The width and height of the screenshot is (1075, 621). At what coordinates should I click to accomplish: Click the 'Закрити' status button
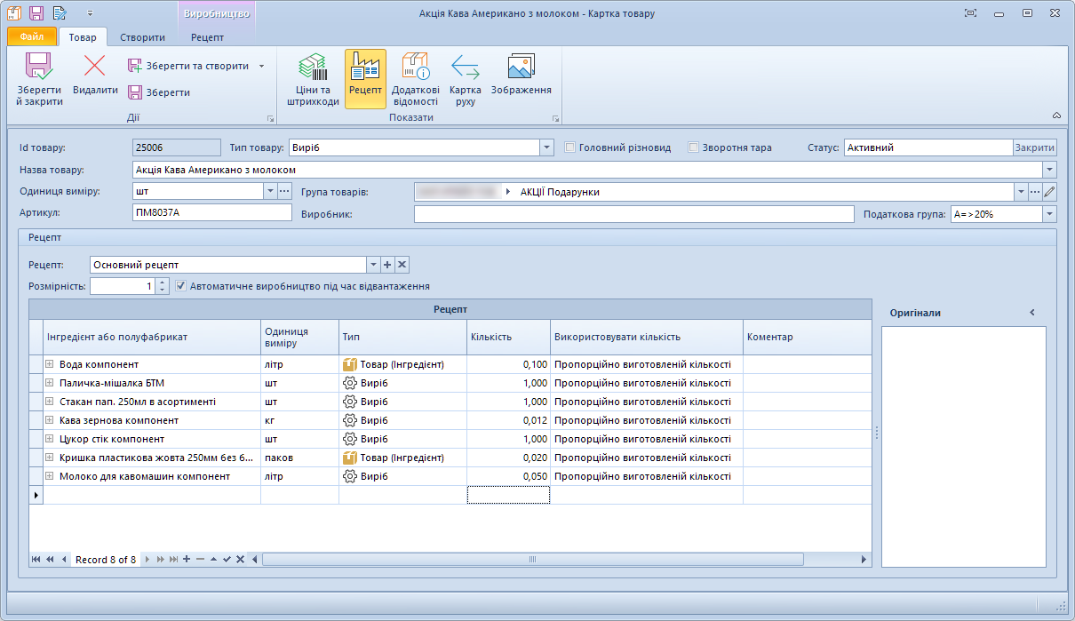click(x=1035, y=147)
